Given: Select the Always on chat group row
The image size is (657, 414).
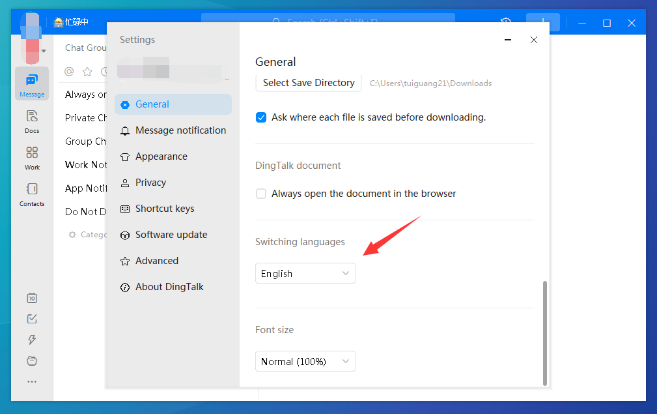Looking at the screenshot, I should coord(85,95).
